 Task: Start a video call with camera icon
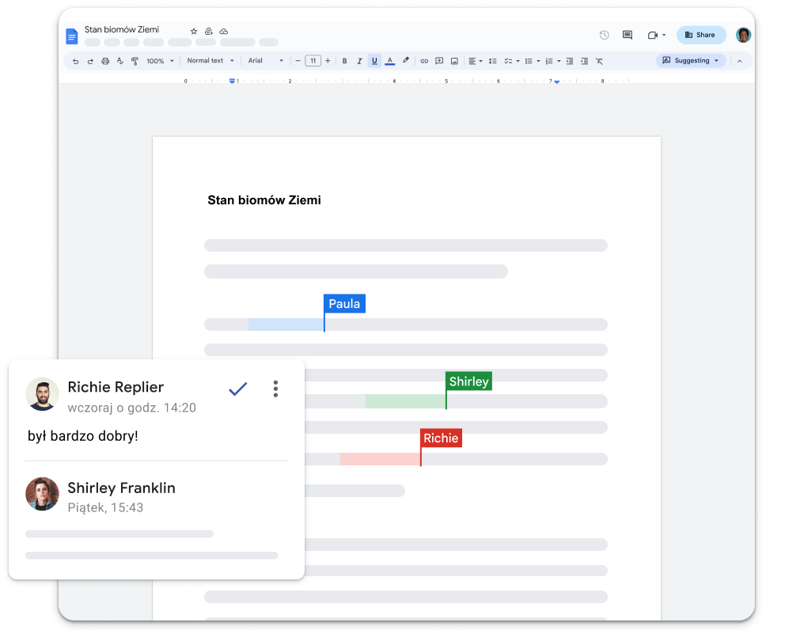point(652,35)
